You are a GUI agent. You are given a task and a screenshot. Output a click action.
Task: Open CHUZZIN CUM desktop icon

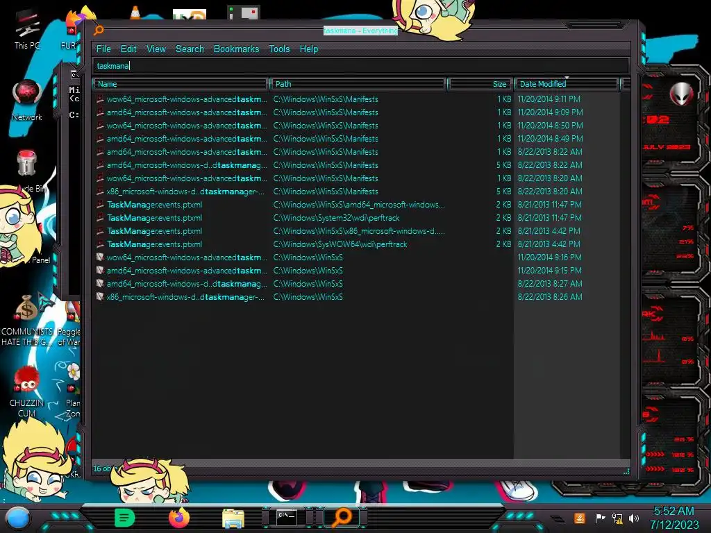coord(27,392)
